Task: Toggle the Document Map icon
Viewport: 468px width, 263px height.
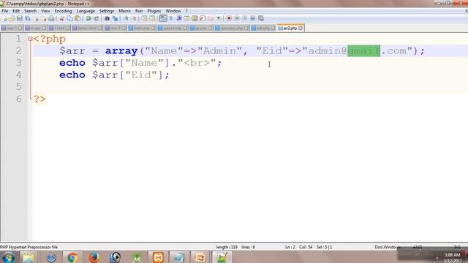Action: [x=195, y=18]
